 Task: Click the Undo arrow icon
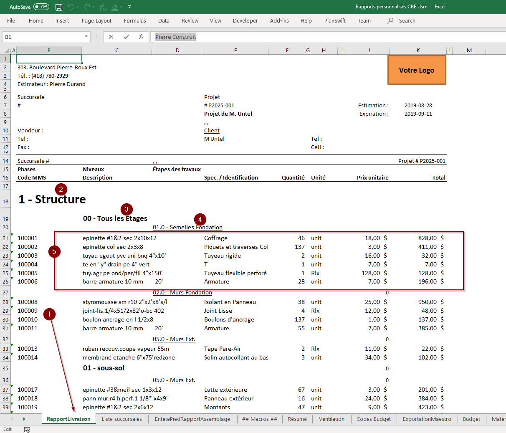(71, 7)
